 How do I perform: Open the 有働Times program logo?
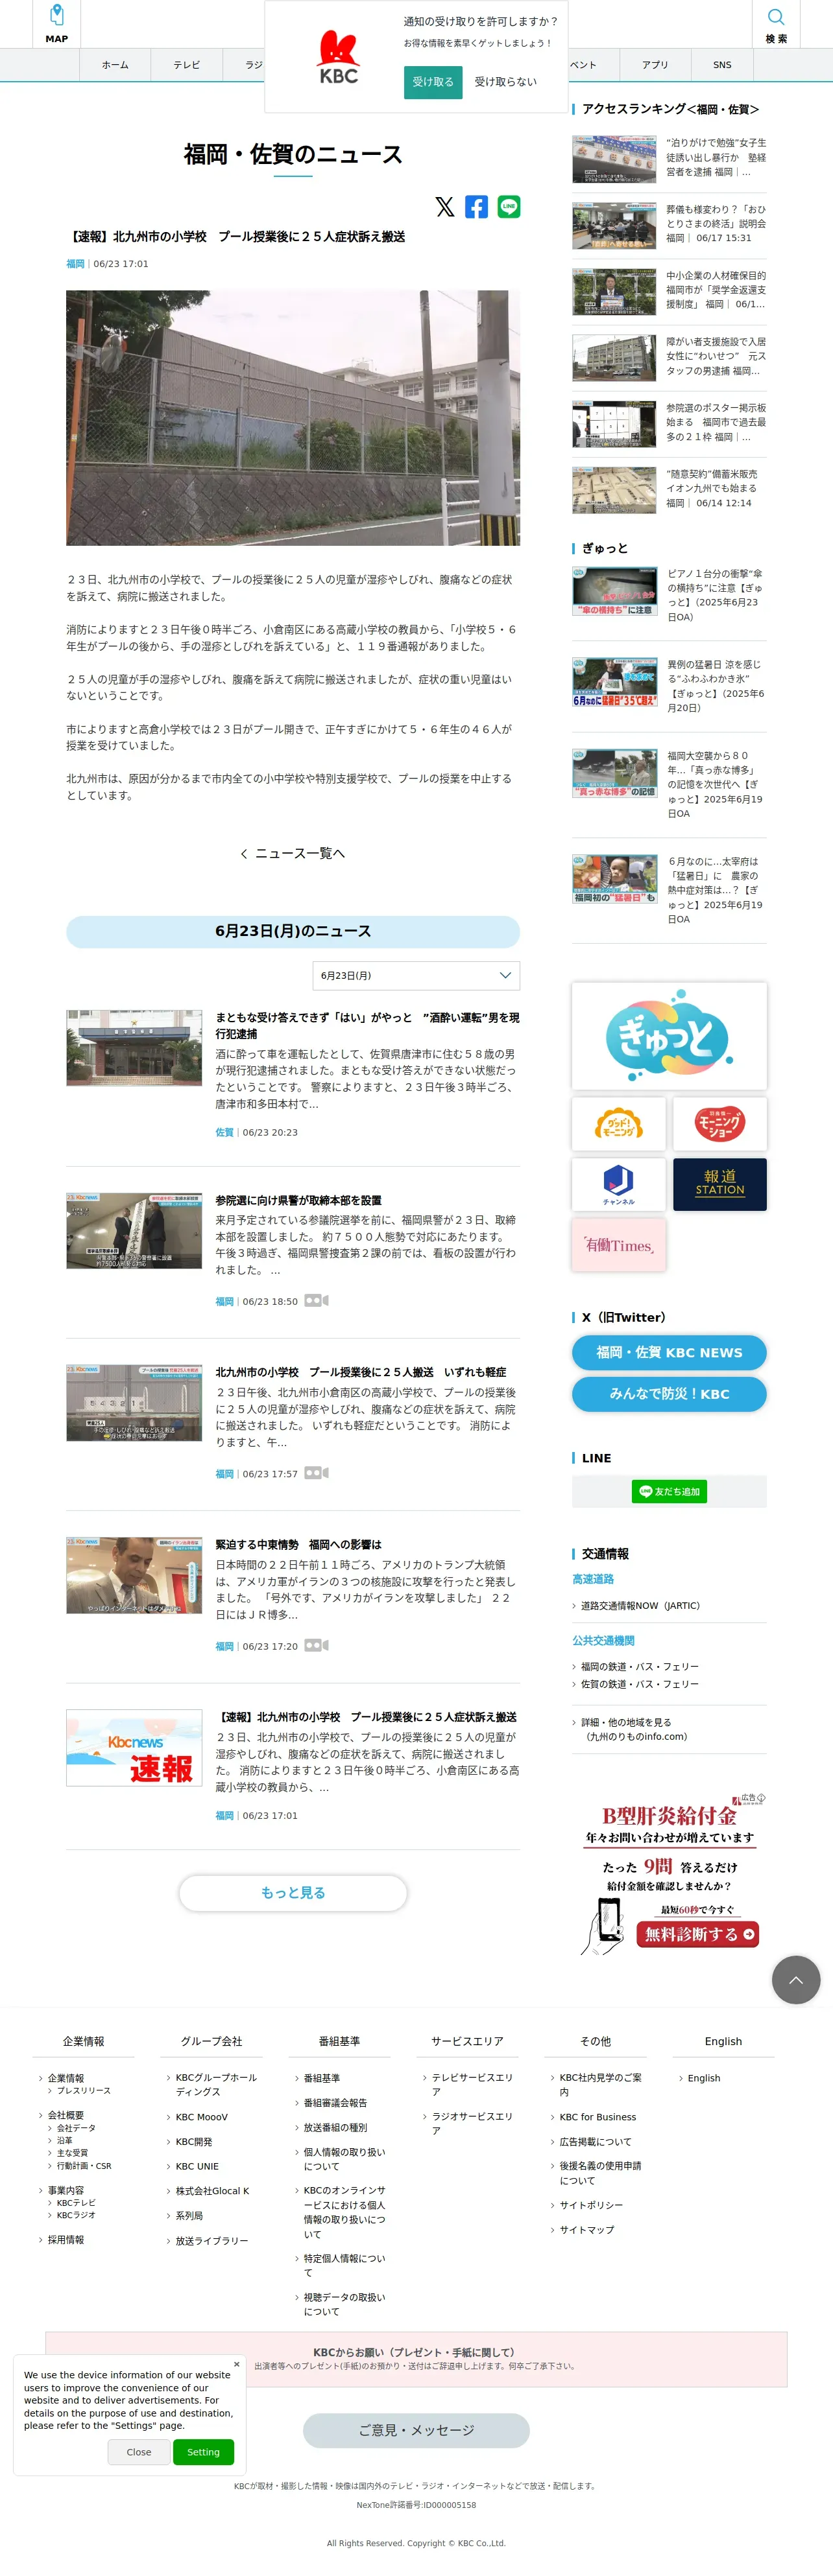tap(619, 1245)
